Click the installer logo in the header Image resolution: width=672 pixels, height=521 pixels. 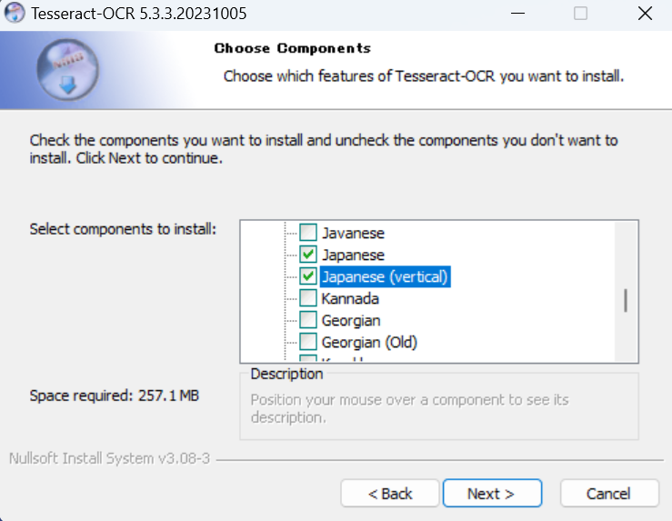pyautogui.click(x=67, y=70)
